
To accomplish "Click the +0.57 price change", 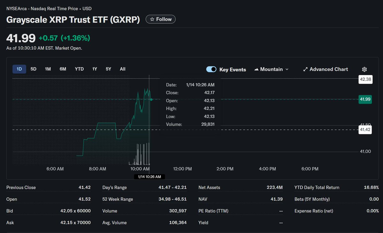I will click(x=48, y=38).
